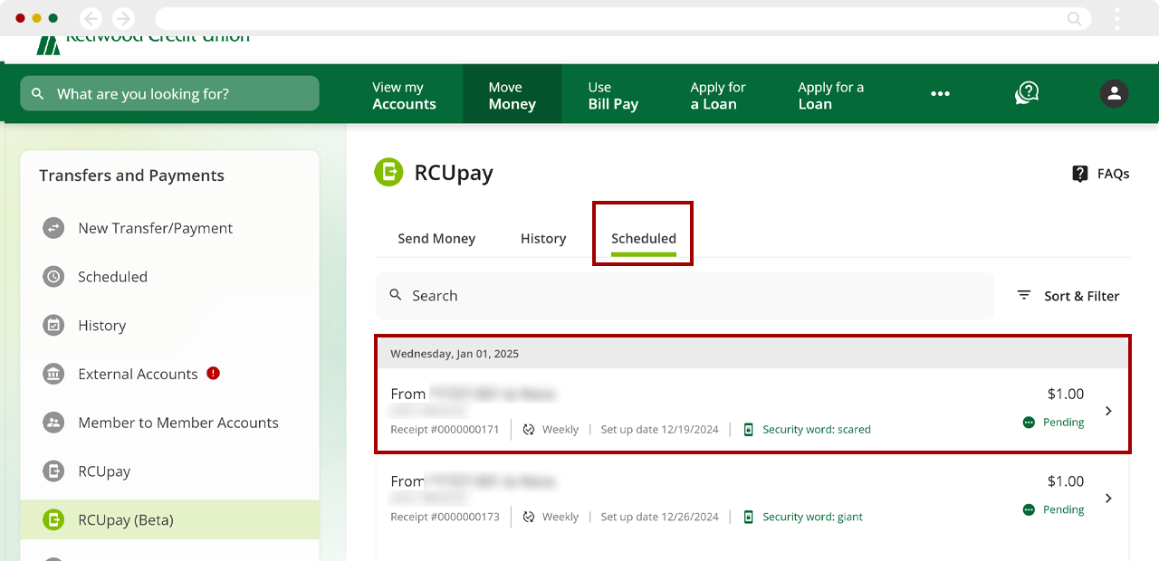Open the Use Bill Pay menu
This screenshot has width=1159, height=561.
point(613,95)
